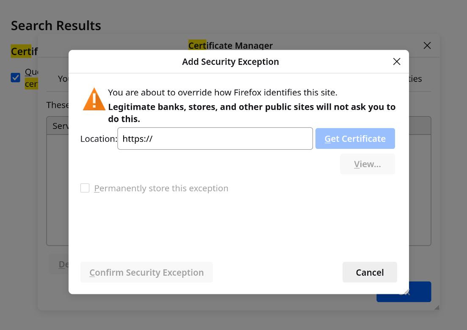Click the highlighted Certificates section heading

(x=25, y=51)
